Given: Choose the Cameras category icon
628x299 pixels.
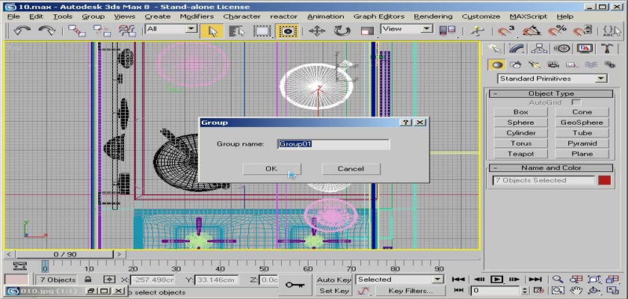Looking at the screenshot, I should point(553,64).
